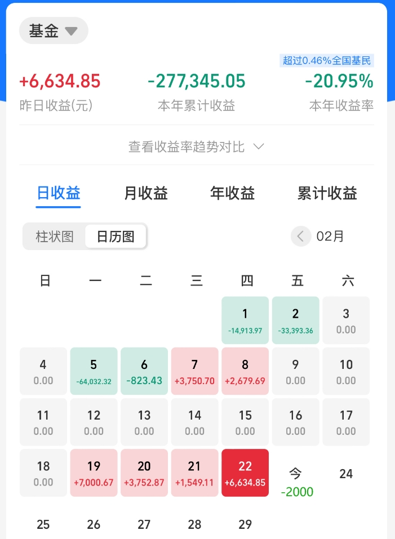Select day 25 in calendar

tap(43, 524)
